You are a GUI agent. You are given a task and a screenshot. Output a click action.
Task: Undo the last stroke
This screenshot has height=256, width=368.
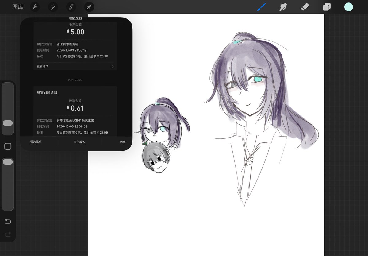[x=8, y=221]
